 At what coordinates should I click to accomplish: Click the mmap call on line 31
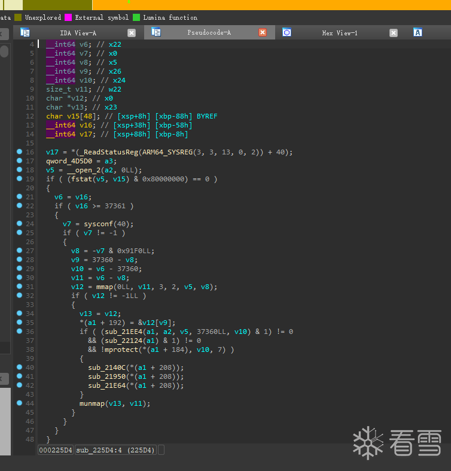coord(105,287)
